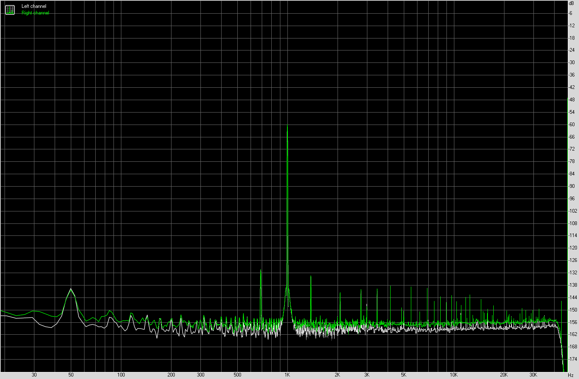Click the '-24' dB axis label
This screenshot has width=579, height=379.
[x=572, y=50]
